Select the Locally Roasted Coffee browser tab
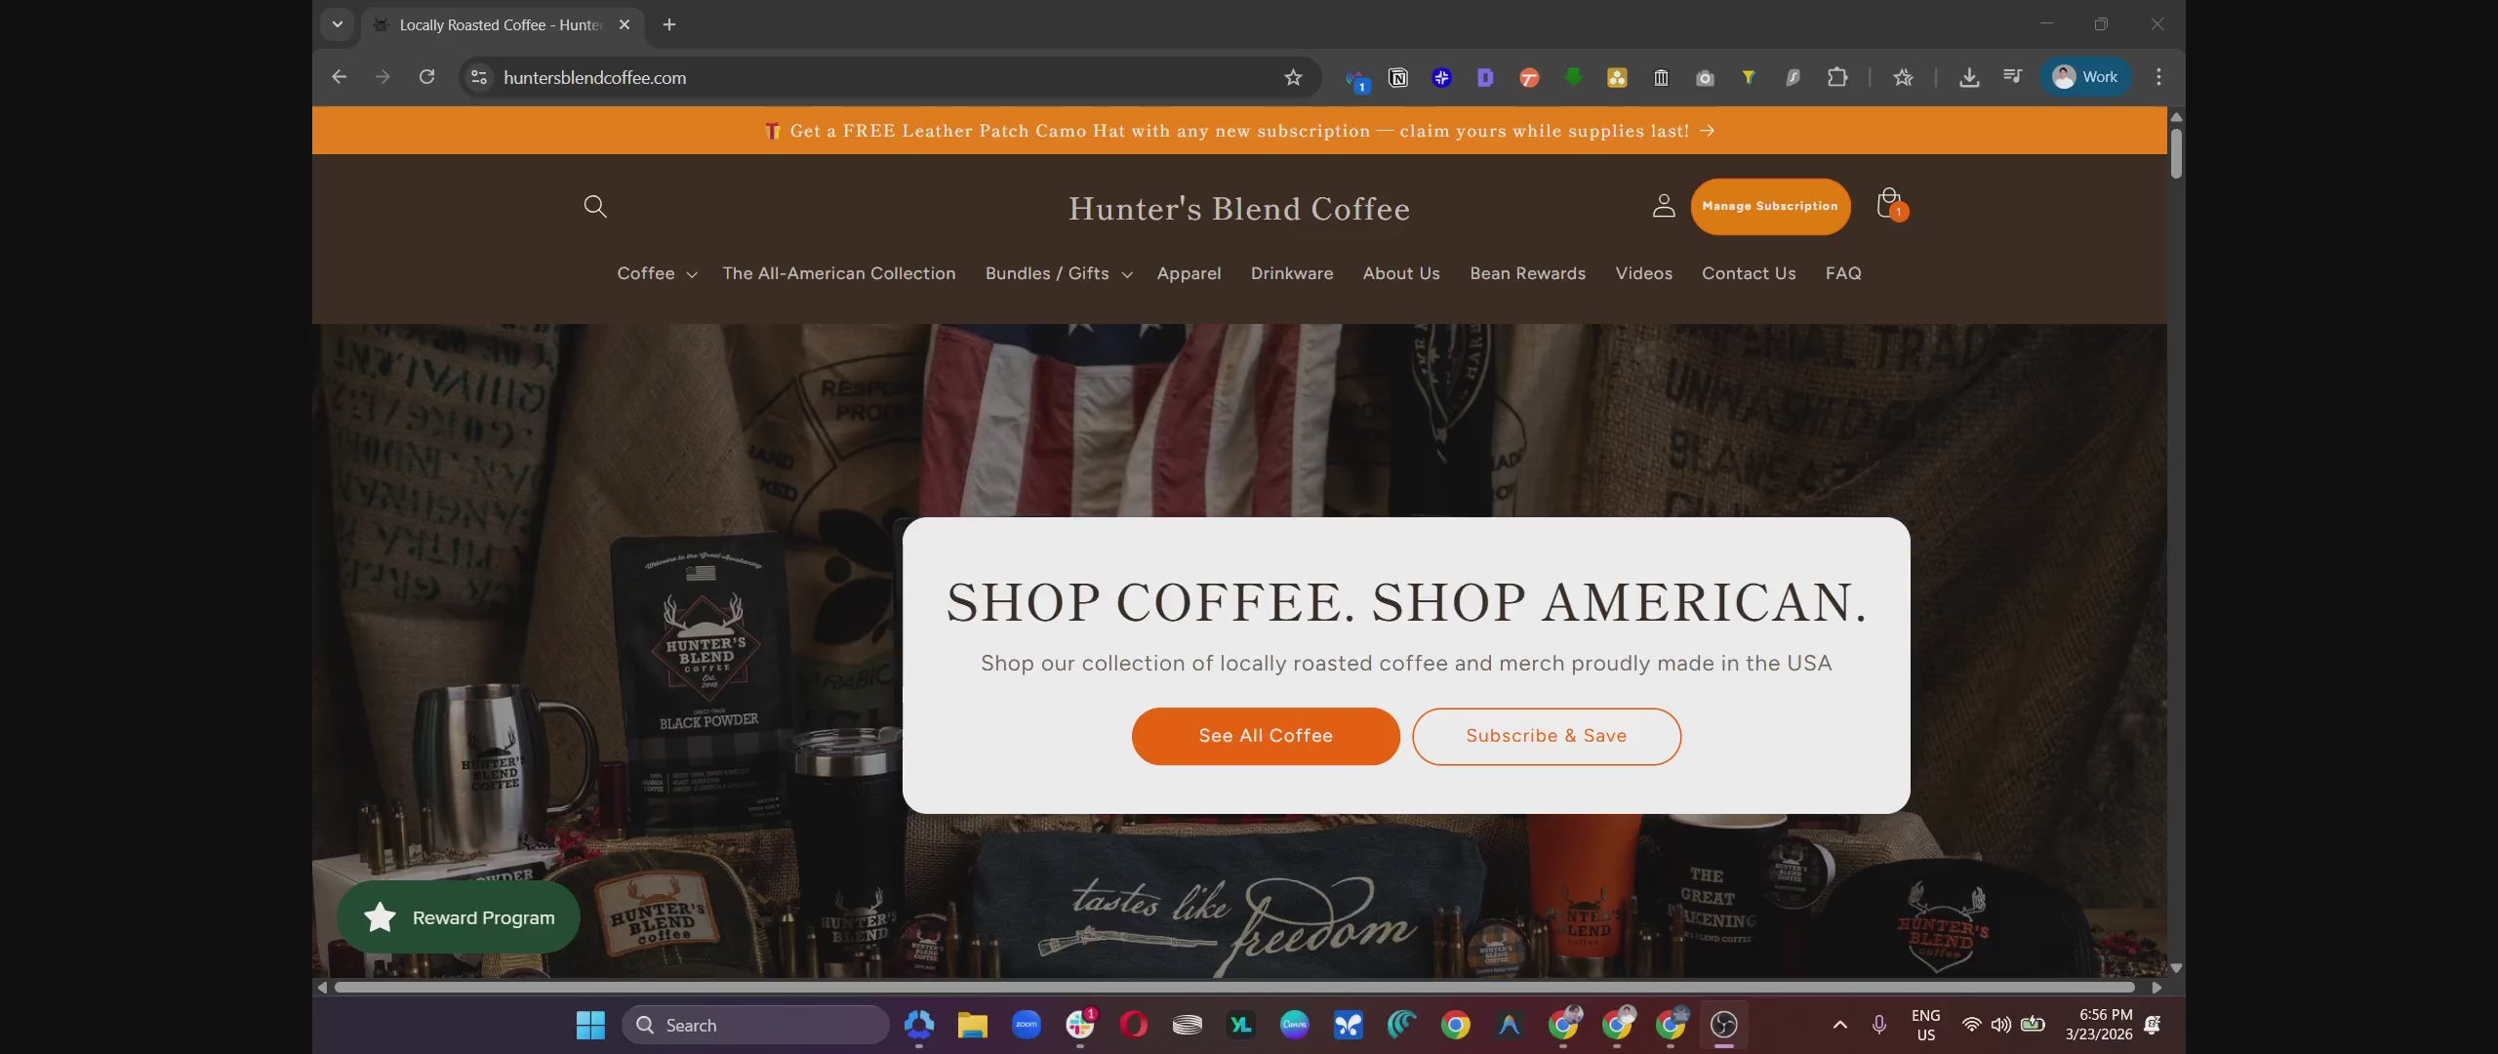2498x1054 pixels. pos(501,24)
